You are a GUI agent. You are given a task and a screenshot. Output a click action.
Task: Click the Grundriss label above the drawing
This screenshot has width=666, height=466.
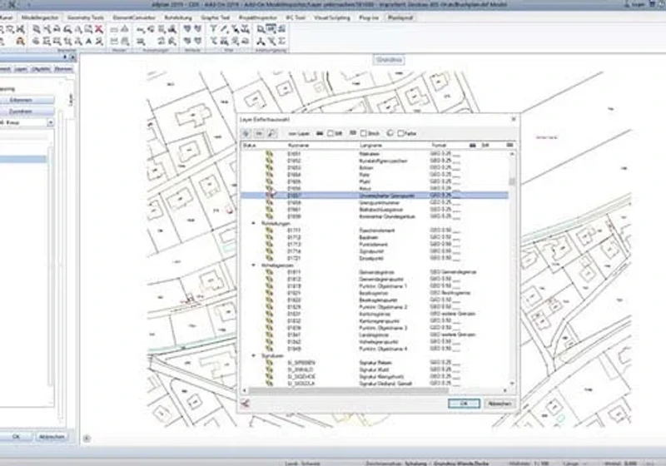coord(390,60)
